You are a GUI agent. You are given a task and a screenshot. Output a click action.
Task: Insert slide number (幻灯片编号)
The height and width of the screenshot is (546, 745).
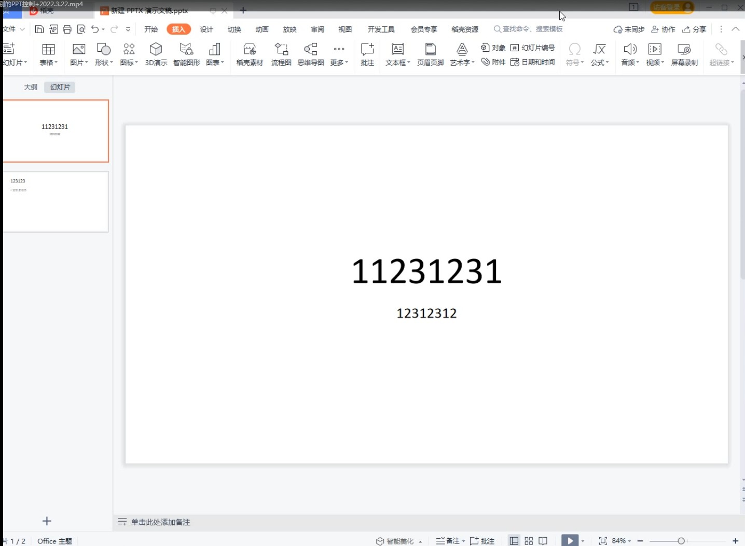click(x=533, y=48)
